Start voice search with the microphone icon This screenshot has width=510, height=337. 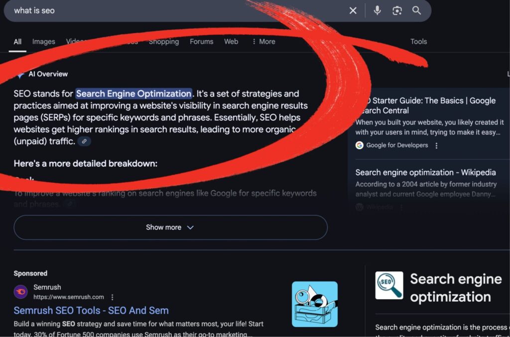378,10
